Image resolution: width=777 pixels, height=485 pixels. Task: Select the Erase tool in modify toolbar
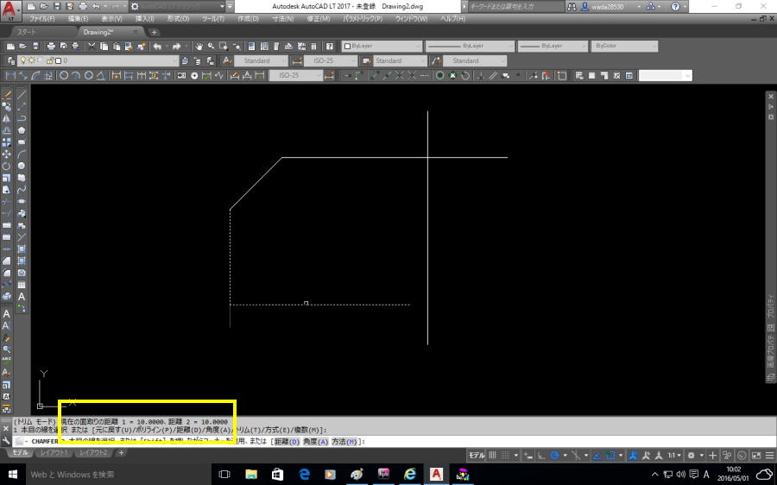click(6, 94)
